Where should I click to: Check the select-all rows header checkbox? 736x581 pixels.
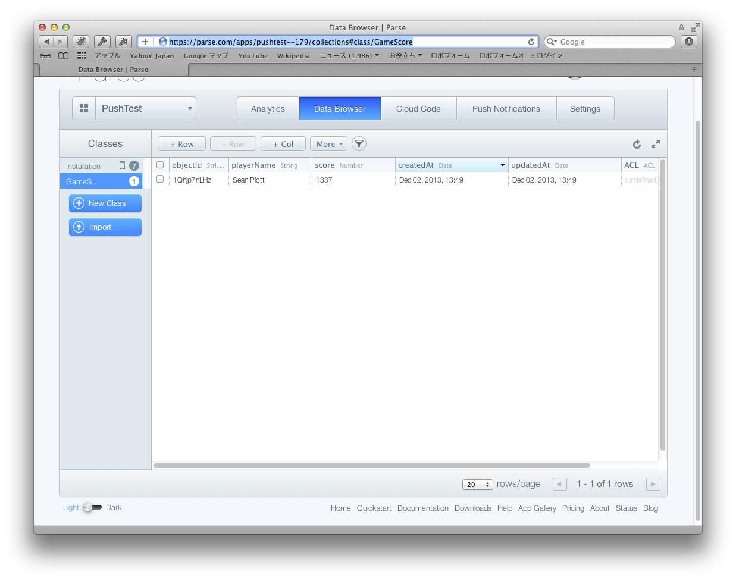[160, 165]
